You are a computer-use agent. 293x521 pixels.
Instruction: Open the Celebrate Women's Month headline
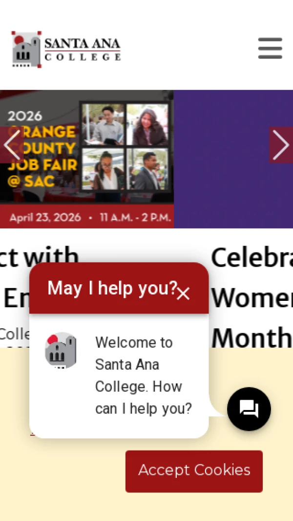click(x=252, y=297)
